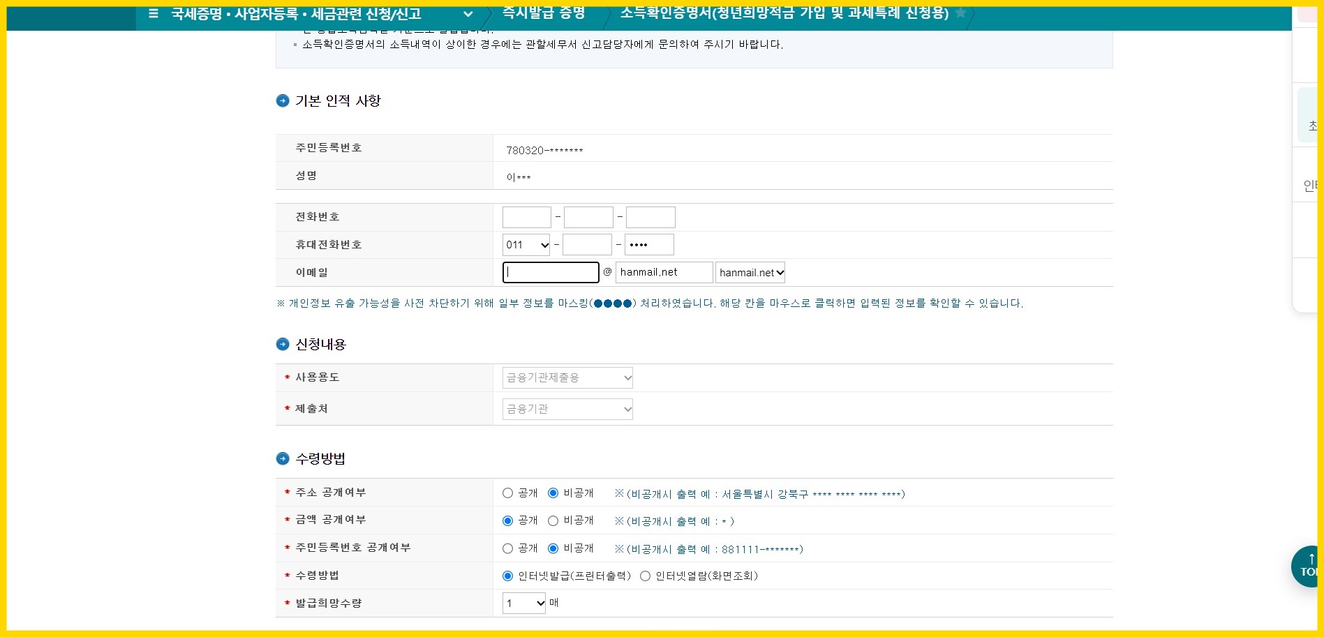Click masked last 휴대전화번호 field
Screen dimensions: 1324x637
coord(649,245)
